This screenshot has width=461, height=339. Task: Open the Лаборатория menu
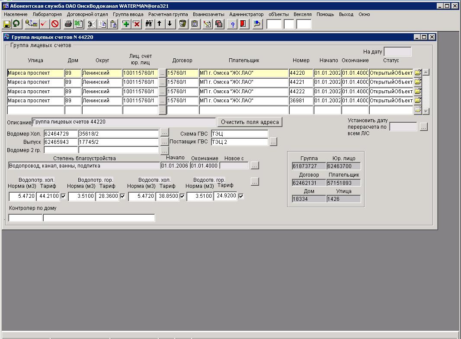point(47,14)
